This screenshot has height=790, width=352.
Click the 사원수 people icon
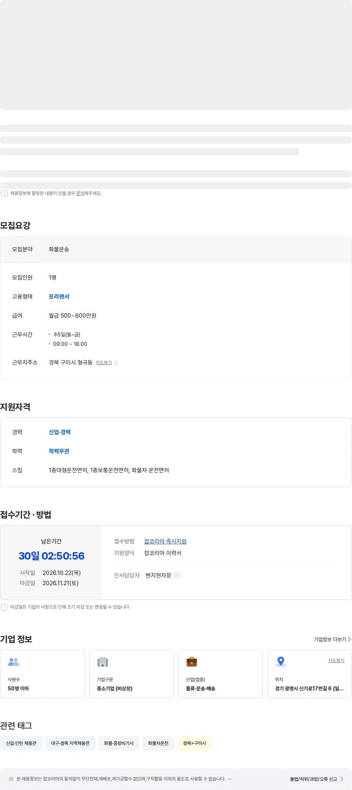[14, 662]
